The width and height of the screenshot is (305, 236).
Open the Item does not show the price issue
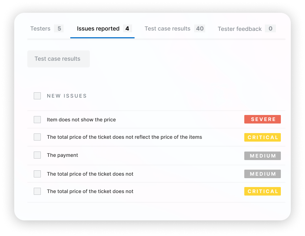click(x=81, y=120)
